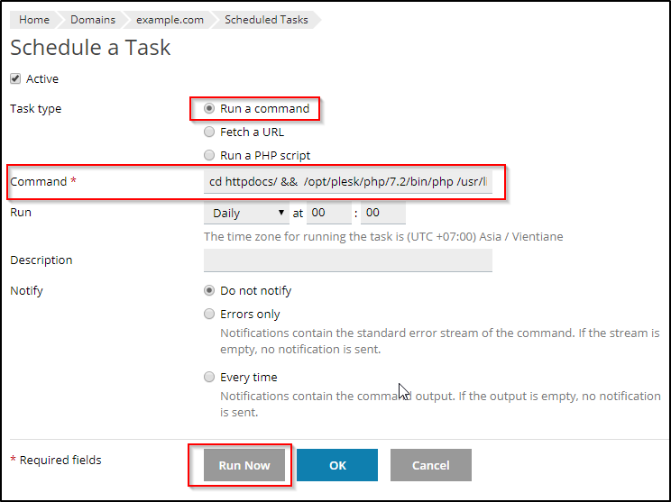671x502 pixels.
Task: Cancel scheduling the task
Action: (x=430, y=465)
